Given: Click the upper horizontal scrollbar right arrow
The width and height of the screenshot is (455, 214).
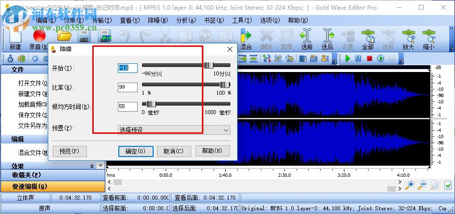Looking at the screenshot, I should 400,182.
